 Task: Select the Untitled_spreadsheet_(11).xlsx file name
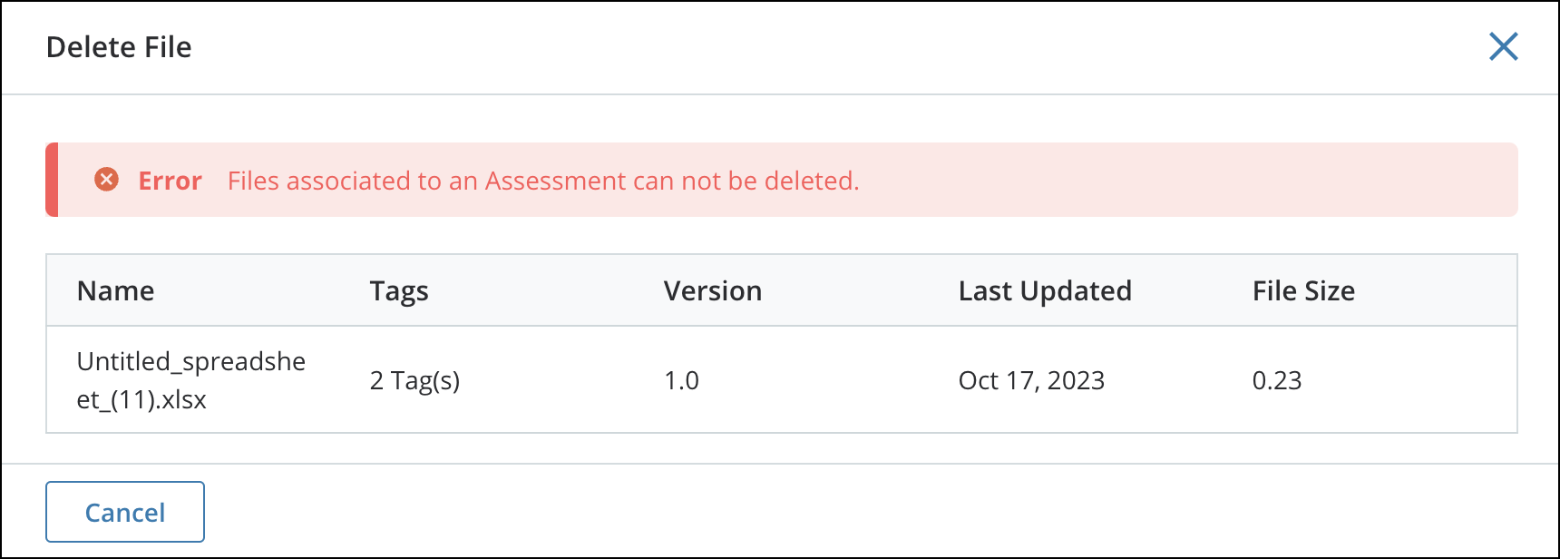point(192,379)
